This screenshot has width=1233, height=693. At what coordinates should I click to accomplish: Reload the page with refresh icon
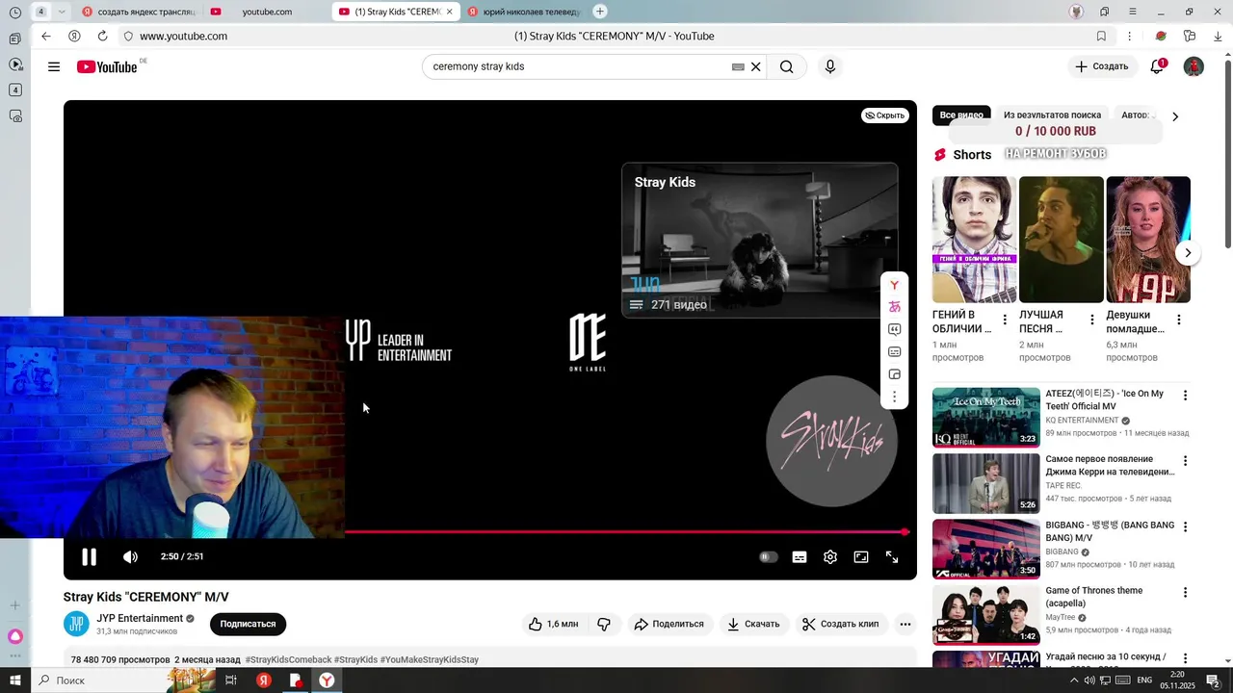(102, 36)
